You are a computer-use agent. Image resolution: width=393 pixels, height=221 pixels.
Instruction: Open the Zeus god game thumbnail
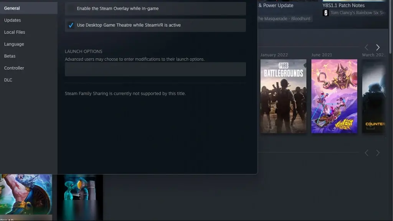point(26,195)
